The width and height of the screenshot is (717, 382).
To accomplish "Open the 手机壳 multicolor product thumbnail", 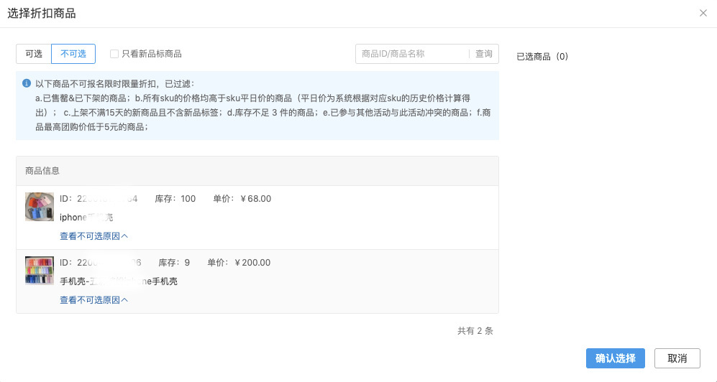I will pyautogui.click(x=40, y=271).
